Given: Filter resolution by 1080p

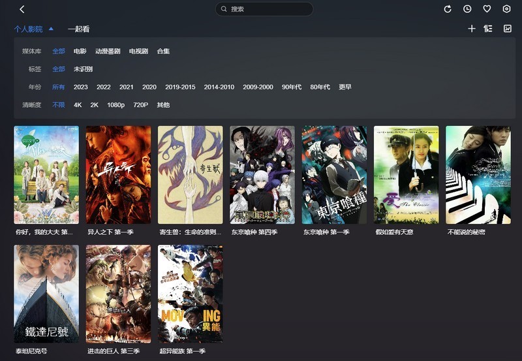Looking at the screenshot, I should pos(115,105).
